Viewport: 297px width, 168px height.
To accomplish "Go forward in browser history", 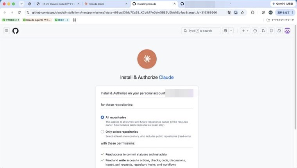I will pyautogui.click(x=12, y=13).
